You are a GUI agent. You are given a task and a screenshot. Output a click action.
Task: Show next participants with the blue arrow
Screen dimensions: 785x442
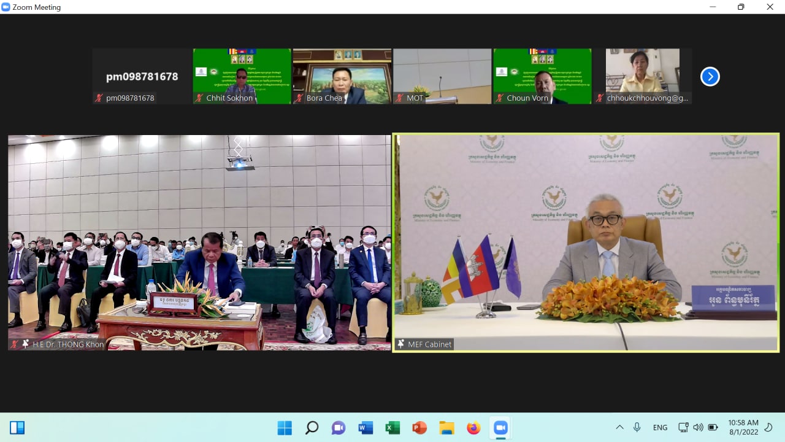tap(710, 77)
